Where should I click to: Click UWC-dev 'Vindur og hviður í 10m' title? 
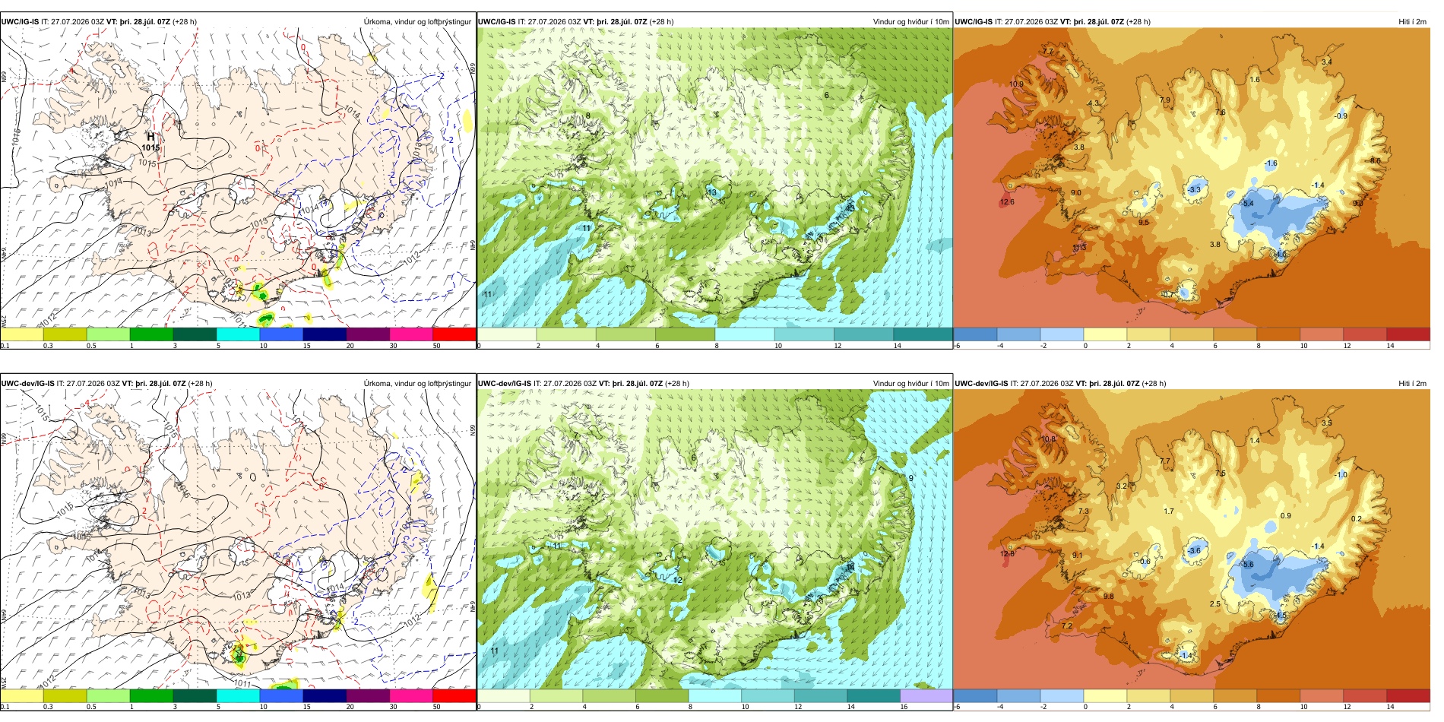tap(910, 384)
